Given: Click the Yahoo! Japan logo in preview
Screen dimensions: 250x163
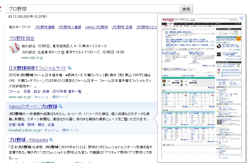Looking at the screenshot, I should tap(168, 20).
